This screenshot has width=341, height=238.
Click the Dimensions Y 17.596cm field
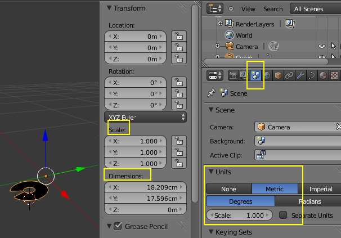(145, 199)
